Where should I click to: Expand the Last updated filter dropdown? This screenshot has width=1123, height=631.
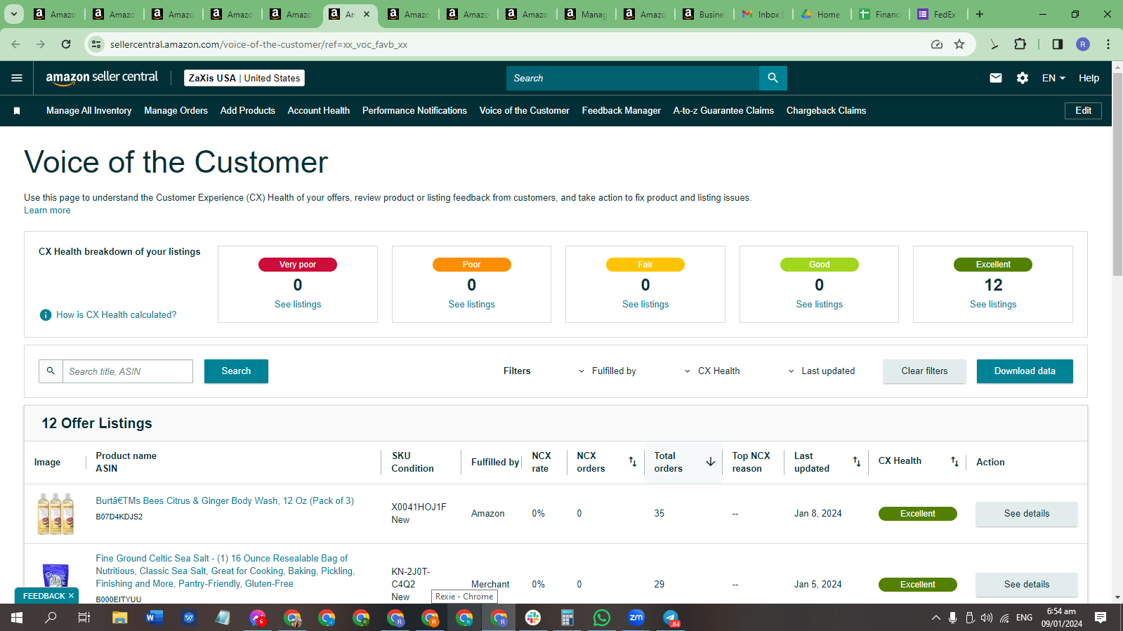tap(821, 371)
